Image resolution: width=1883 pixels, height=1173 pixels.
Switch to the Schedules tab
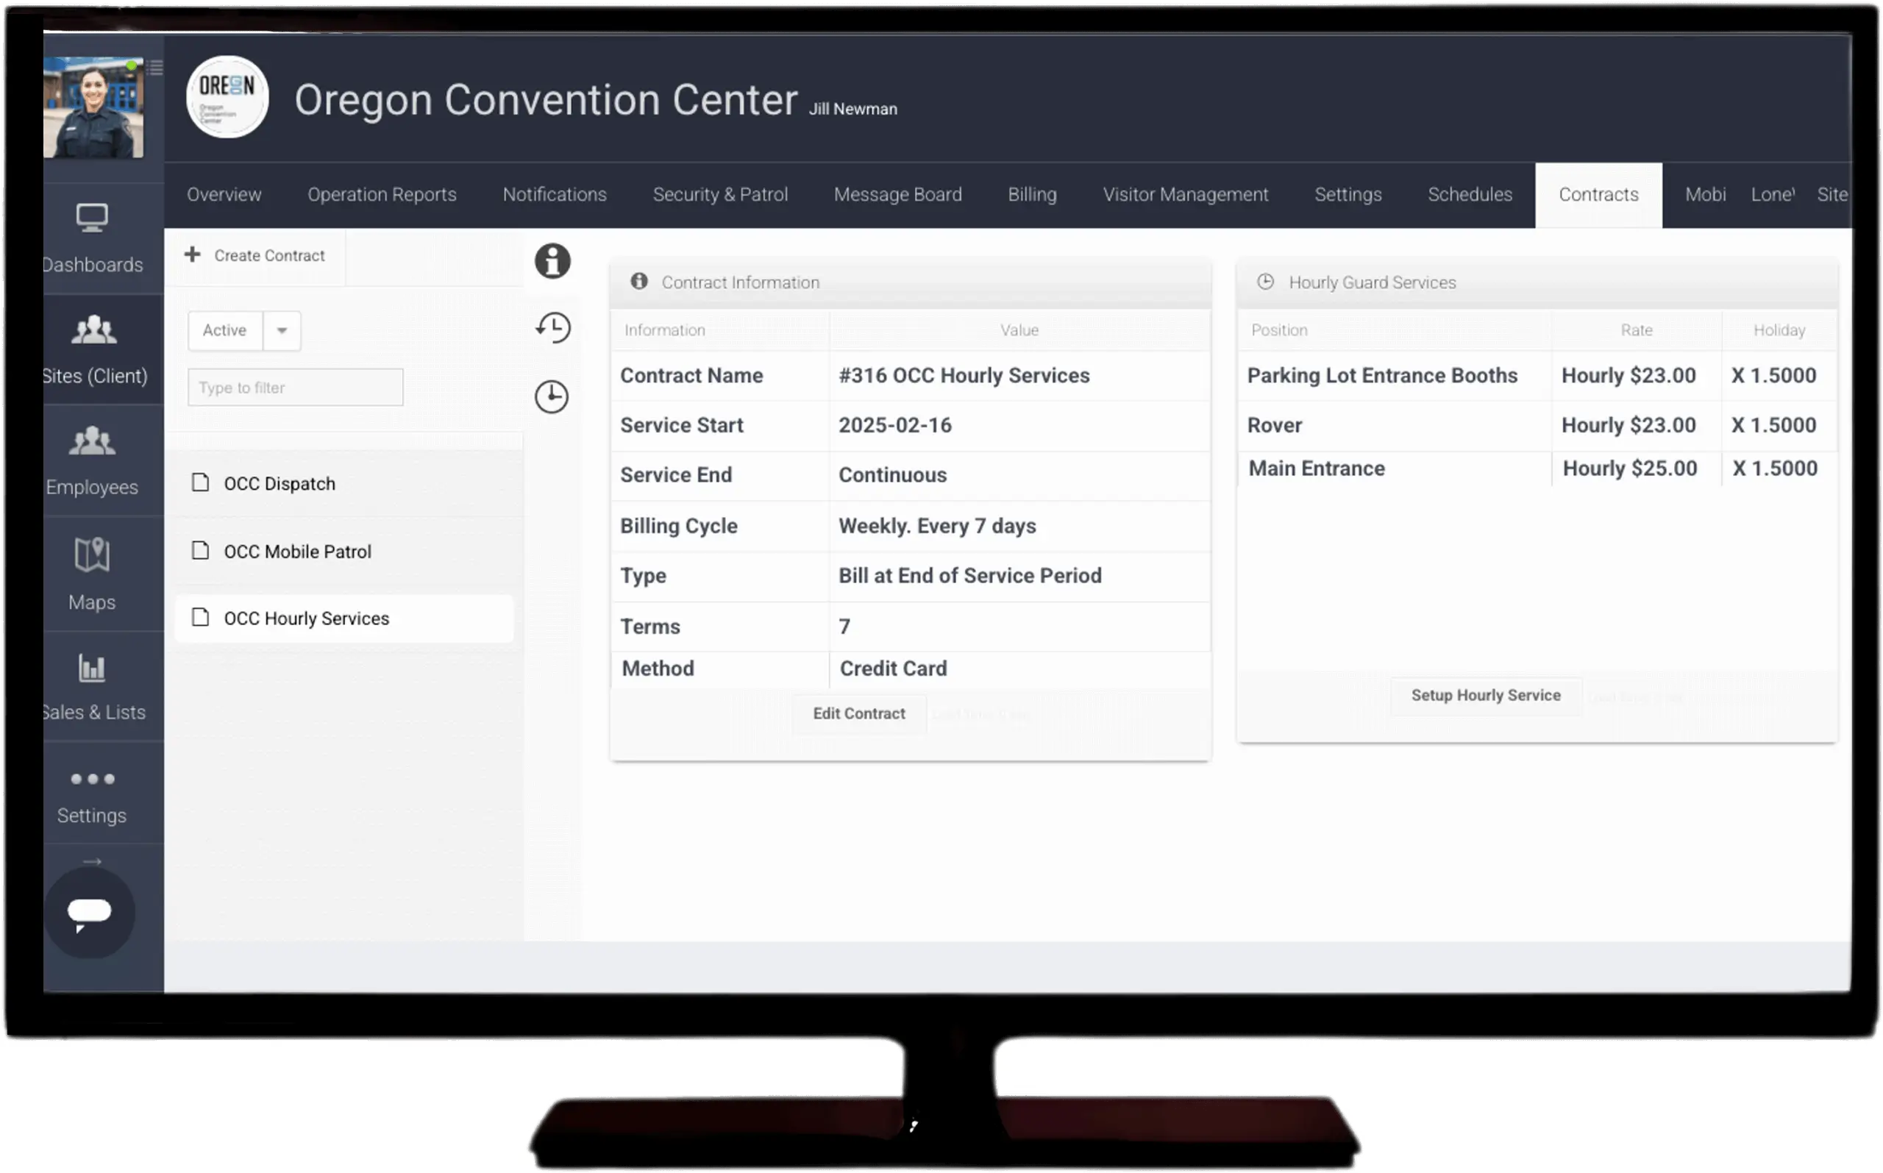point(1470,195)
